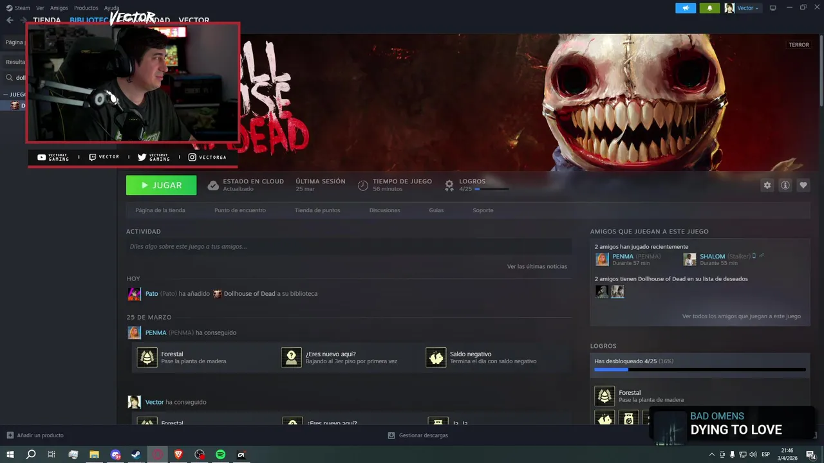The image size is (824, 463).
Task: Click the TERROR genre tag
Action: tap(799, 45)
